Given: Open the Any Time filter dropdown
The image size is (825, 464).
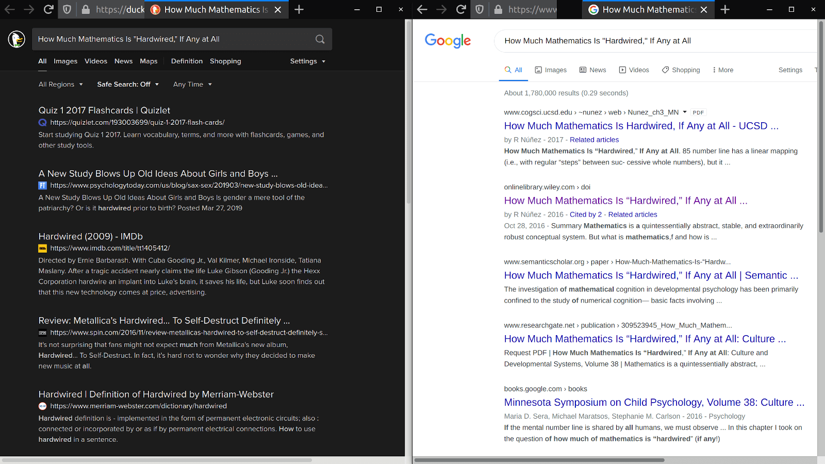Looking at the screenshot, I should [x=192, y=85].
